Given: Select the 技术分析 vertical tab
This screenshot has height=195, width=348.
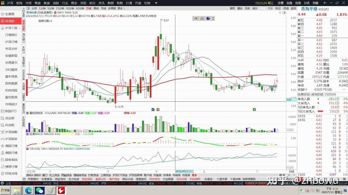Looking at the screenshot, I should (x=23, y=25).
